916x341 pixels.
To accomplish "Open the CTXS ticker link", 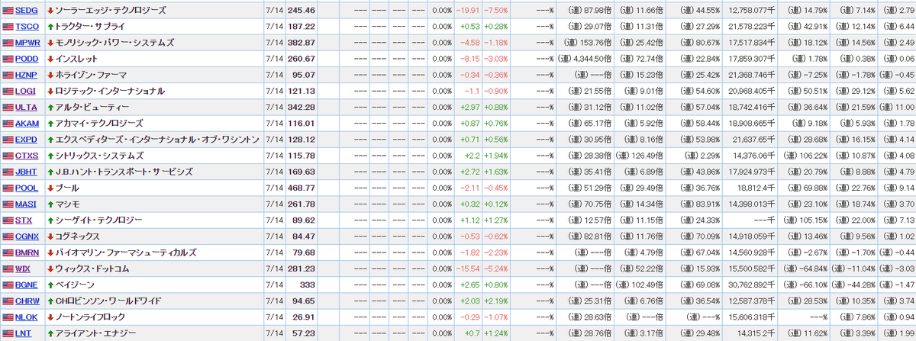I will (26, 156).
